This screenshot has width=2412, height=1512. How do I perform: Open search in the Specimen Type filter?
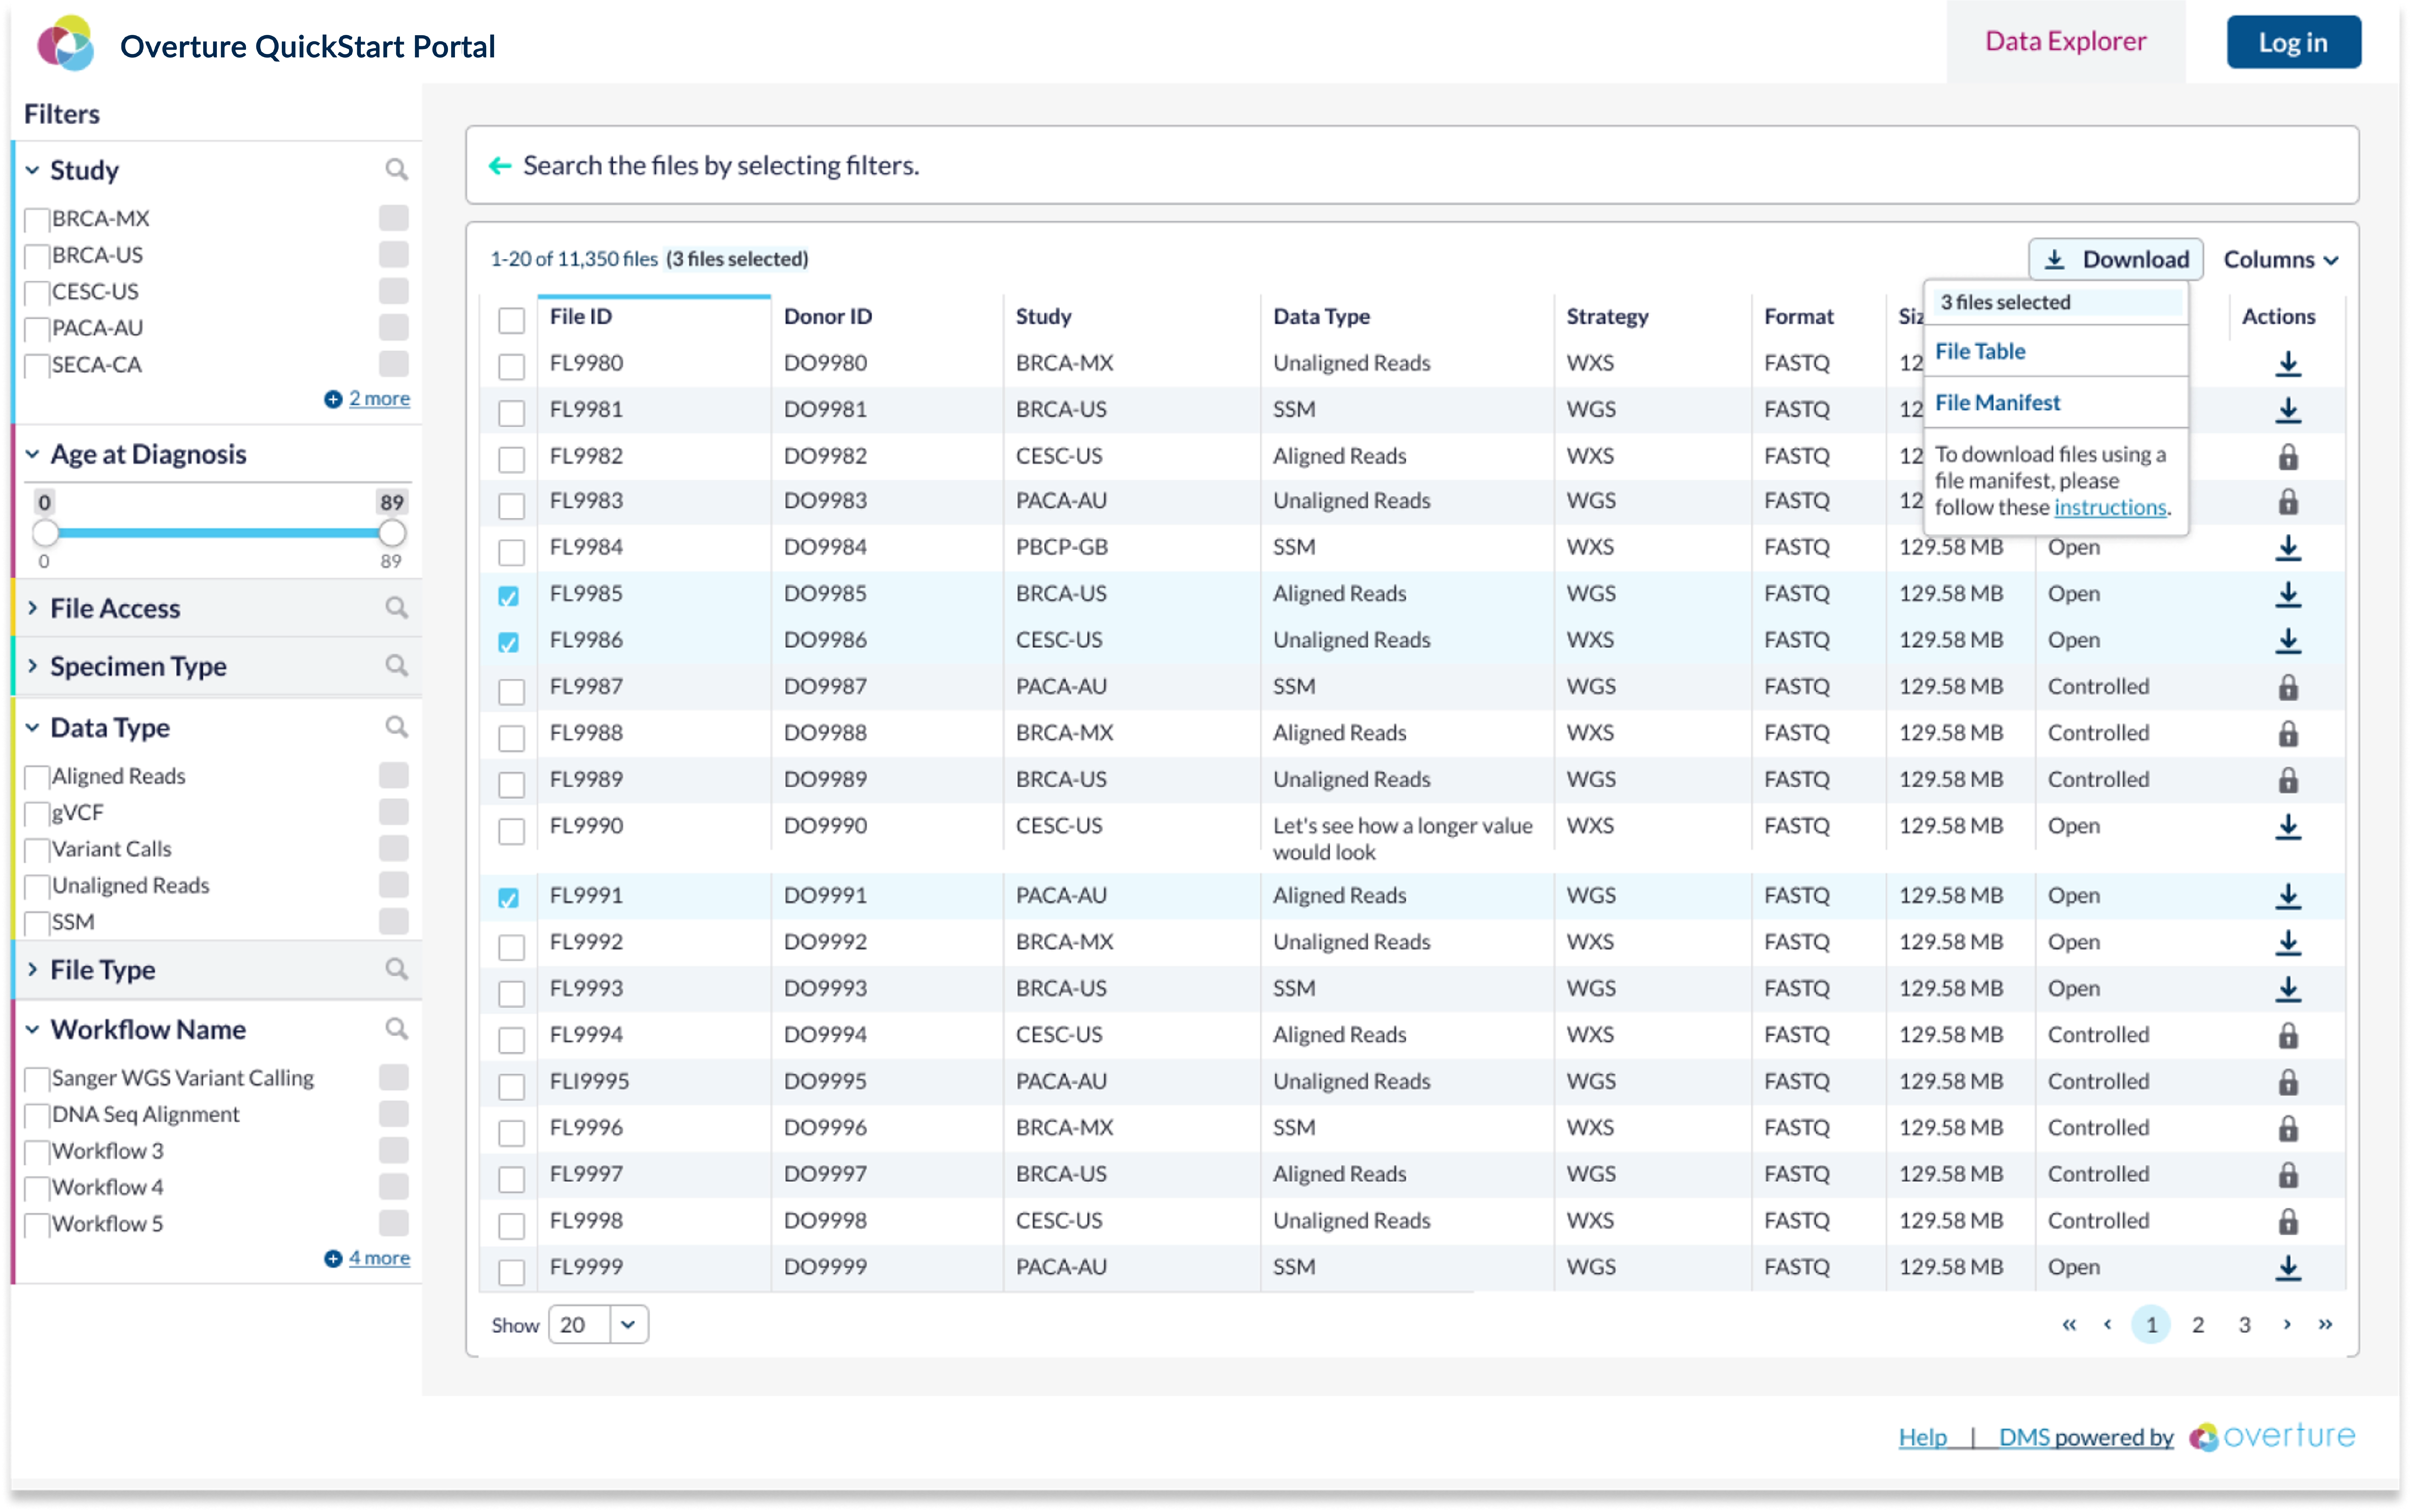pos(397,666)
